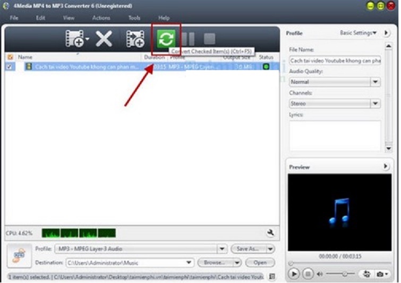Click the Add File toolbar icon
The width and height of the screenshot is (401, 283).
coord(74,39)
